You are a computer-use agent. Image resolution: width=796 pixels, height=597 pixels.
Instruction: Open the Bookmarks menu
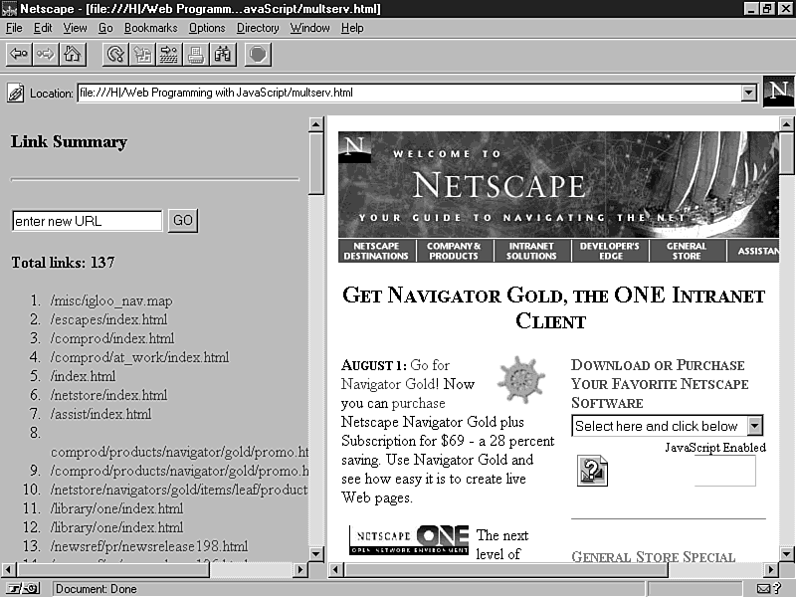[149, 28]
